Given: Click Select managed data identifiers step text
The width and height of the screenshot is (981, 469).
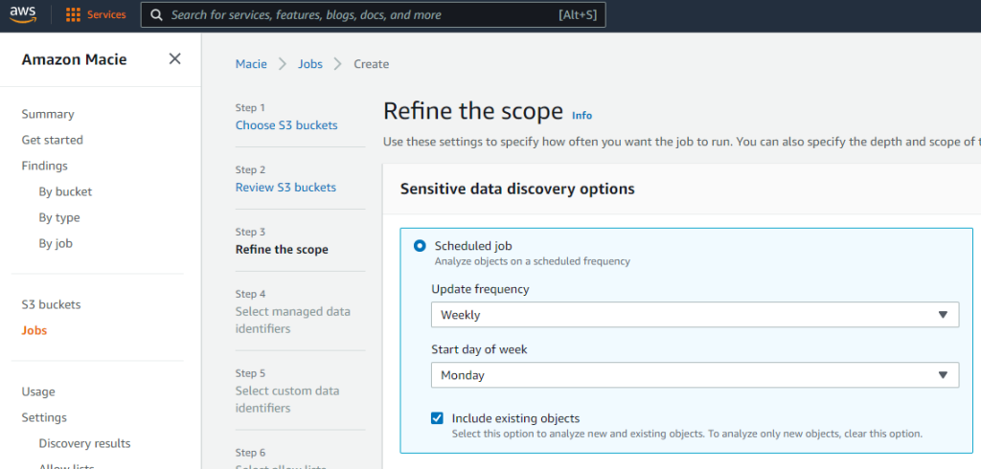Looking at the screenshot, I should click(x=293, y=321).
